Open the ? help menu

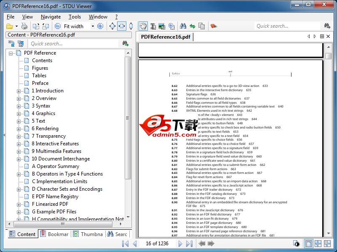click(x=116, y=17)
